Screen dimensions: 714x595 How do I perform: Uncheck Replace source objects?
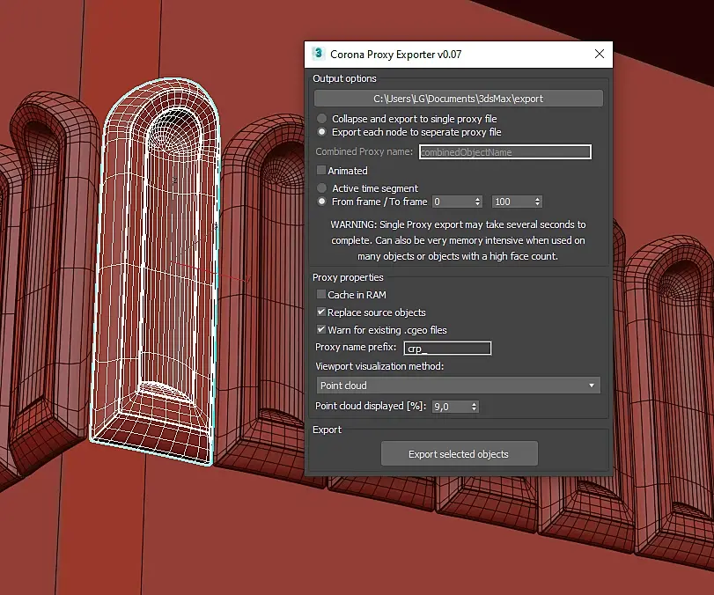pyautogui.click(x=321, y=312)
